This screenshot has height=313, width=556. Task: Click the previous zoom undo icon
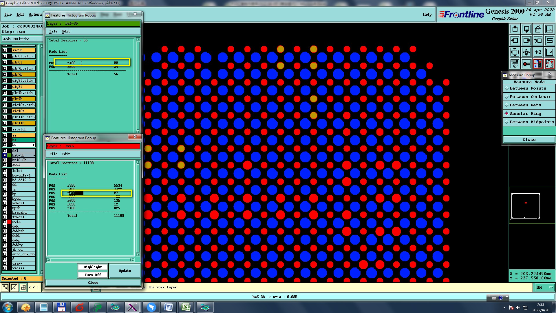pos(538,41)
